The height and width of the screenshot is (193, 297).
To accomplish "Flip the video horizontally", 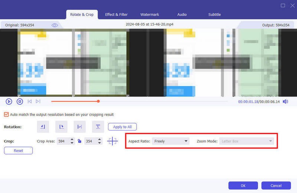I will click(79, 127).
